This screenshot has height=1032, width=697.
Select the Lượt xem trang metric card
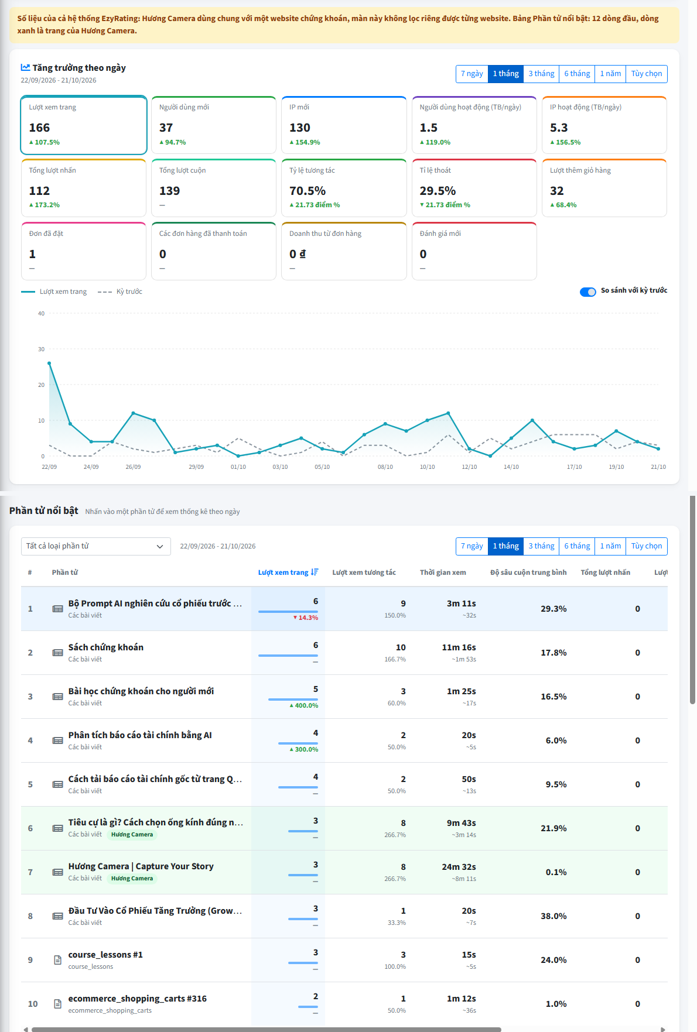pos(84,125)
